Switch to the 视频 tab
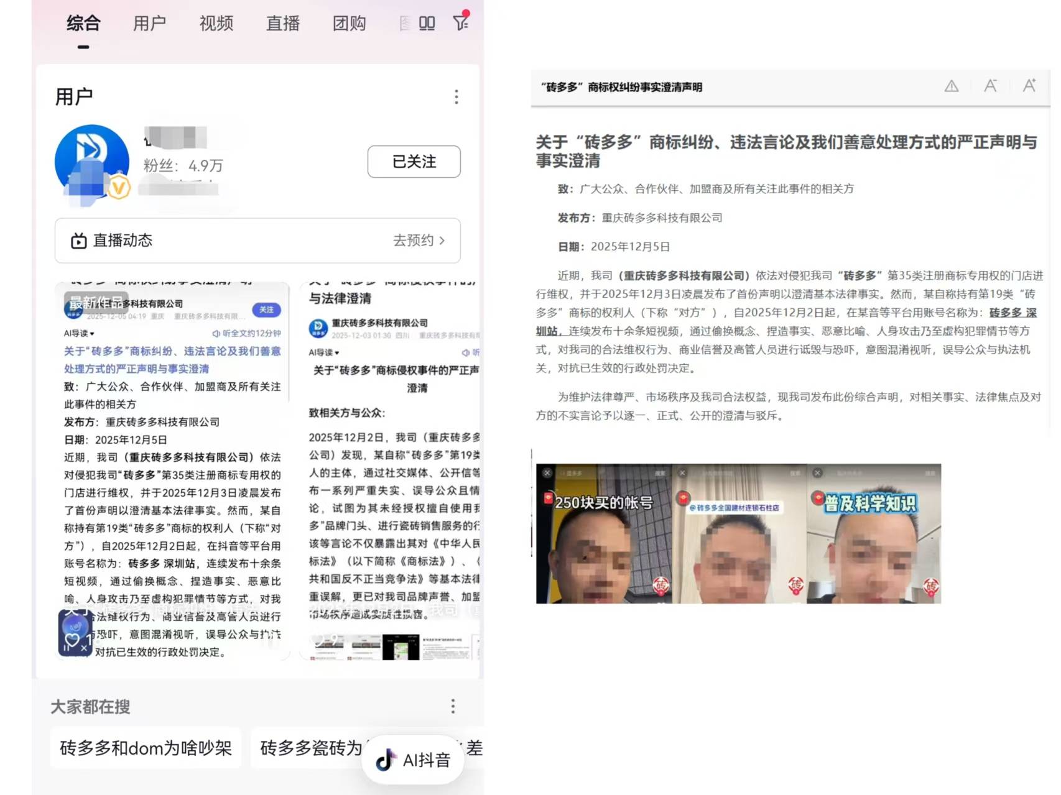 click(216, 24)
